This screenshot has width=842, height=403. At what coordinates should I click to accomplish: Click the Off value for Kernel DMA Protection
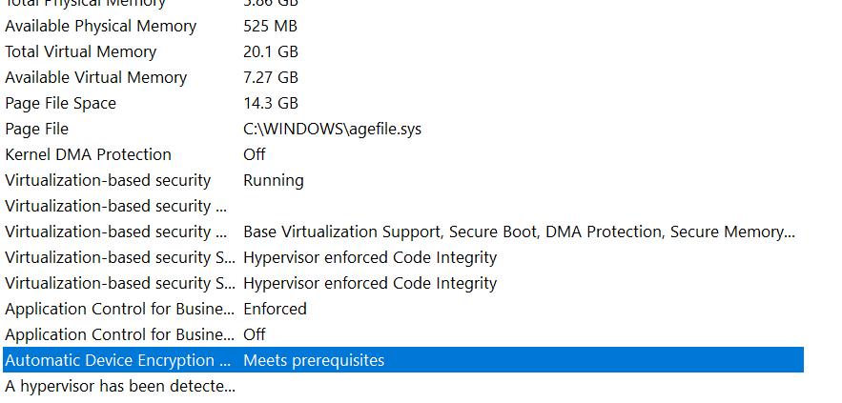coord(255,154)
